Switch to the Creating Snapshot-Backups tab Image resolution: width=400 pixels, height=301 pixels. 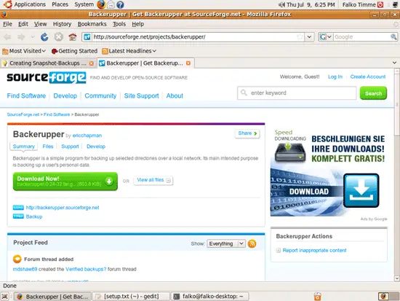point(48,63)
